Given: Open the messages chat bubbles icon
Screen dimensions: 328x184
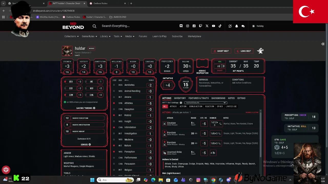Looking at the screenshot, I should (243, 26).
